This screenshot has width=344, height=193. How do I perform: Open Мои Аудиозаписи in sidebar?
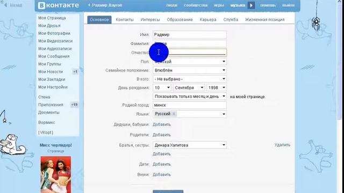click(55, 49)
